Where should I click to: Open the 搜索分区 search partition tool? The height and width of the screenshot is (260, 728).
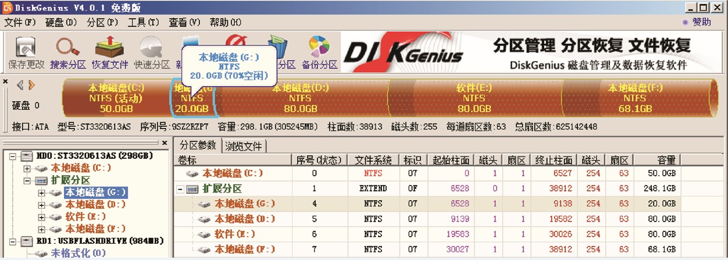[x=67, y=48]
